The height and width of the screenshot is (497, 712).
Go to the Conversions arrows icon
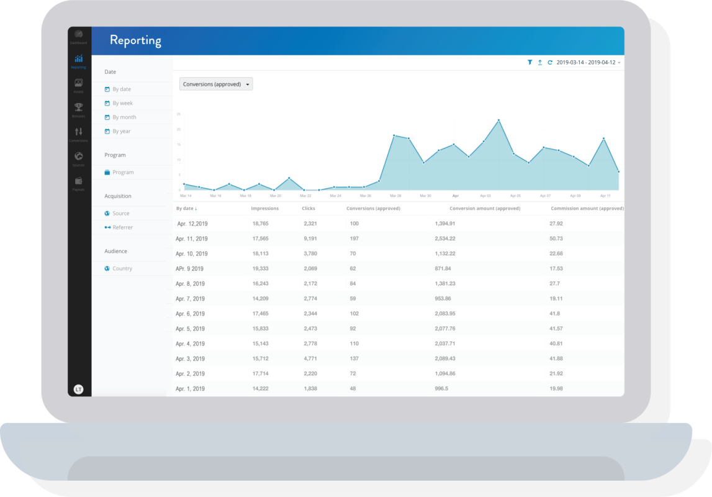click(79, 132)
